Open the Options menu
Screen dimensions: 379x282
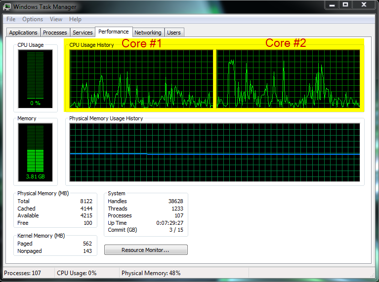click(33, 19)
